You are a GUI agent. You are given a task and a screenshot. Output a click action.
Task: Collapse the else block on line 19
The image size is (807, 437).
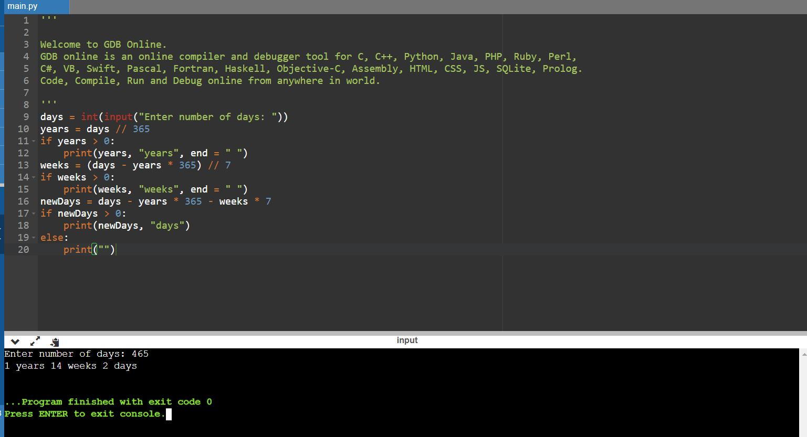34,238
